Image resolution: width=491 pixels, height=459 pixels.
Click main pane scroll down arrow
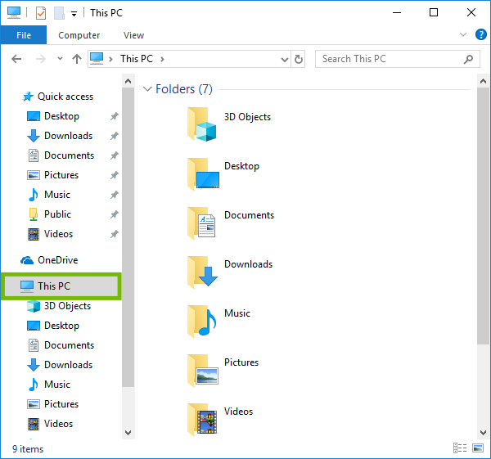click(x=483, y=433)
